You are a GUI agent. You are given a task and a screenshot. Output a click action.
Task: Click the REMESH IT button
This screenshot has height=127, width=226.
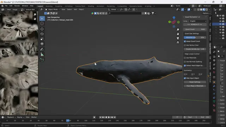click(x=195, y=24)
